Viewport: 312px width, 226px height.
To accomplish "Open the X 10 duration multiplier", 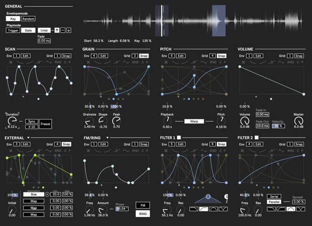I will point(31,126).
